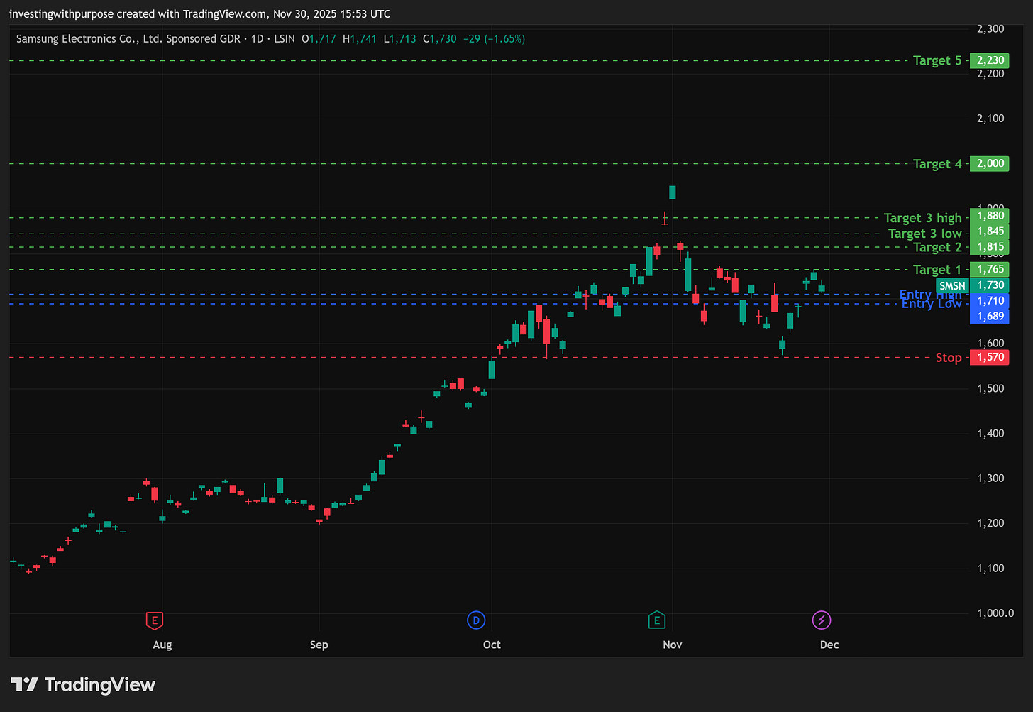Click the 1,400 price axis label

click(x=990, y=433)
